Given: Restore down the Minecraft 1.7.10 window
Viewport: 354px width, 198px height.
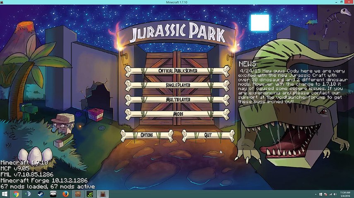Looking at the screenshot, I should pyautogui.click(x=342, y=2).
